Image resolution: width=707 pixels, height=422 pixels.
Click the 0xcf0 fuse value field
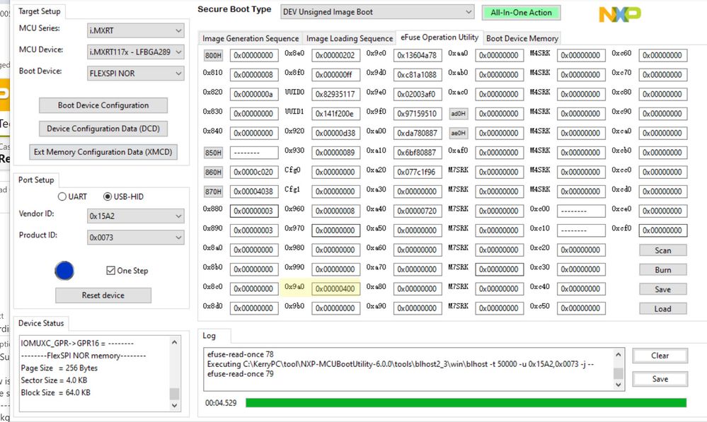(663, 230)
